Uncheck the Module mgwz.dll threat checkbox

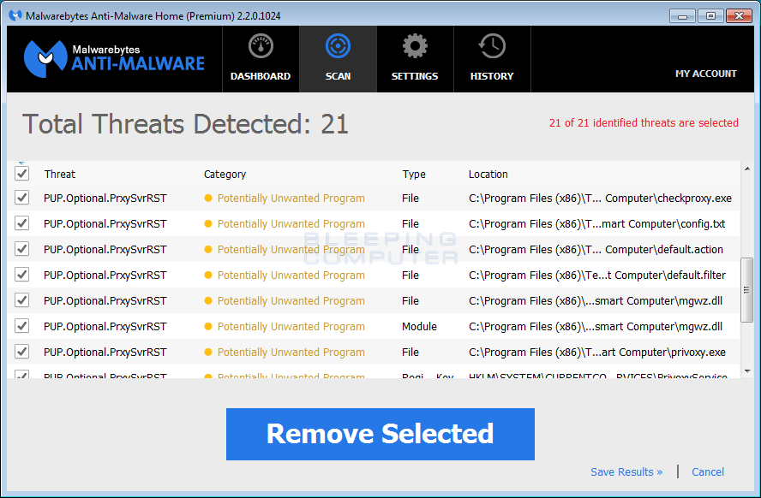[x=21, y=326]
